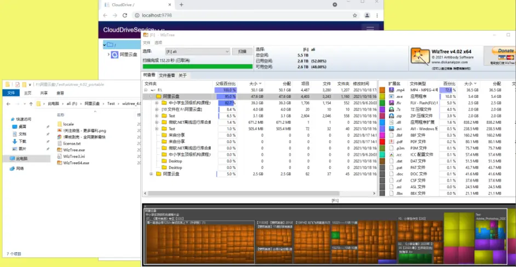The width and height of the screenshot is (516, 267).
Task: Open the drive selection dropdown [F:] ali
Action: coord(197,51)
